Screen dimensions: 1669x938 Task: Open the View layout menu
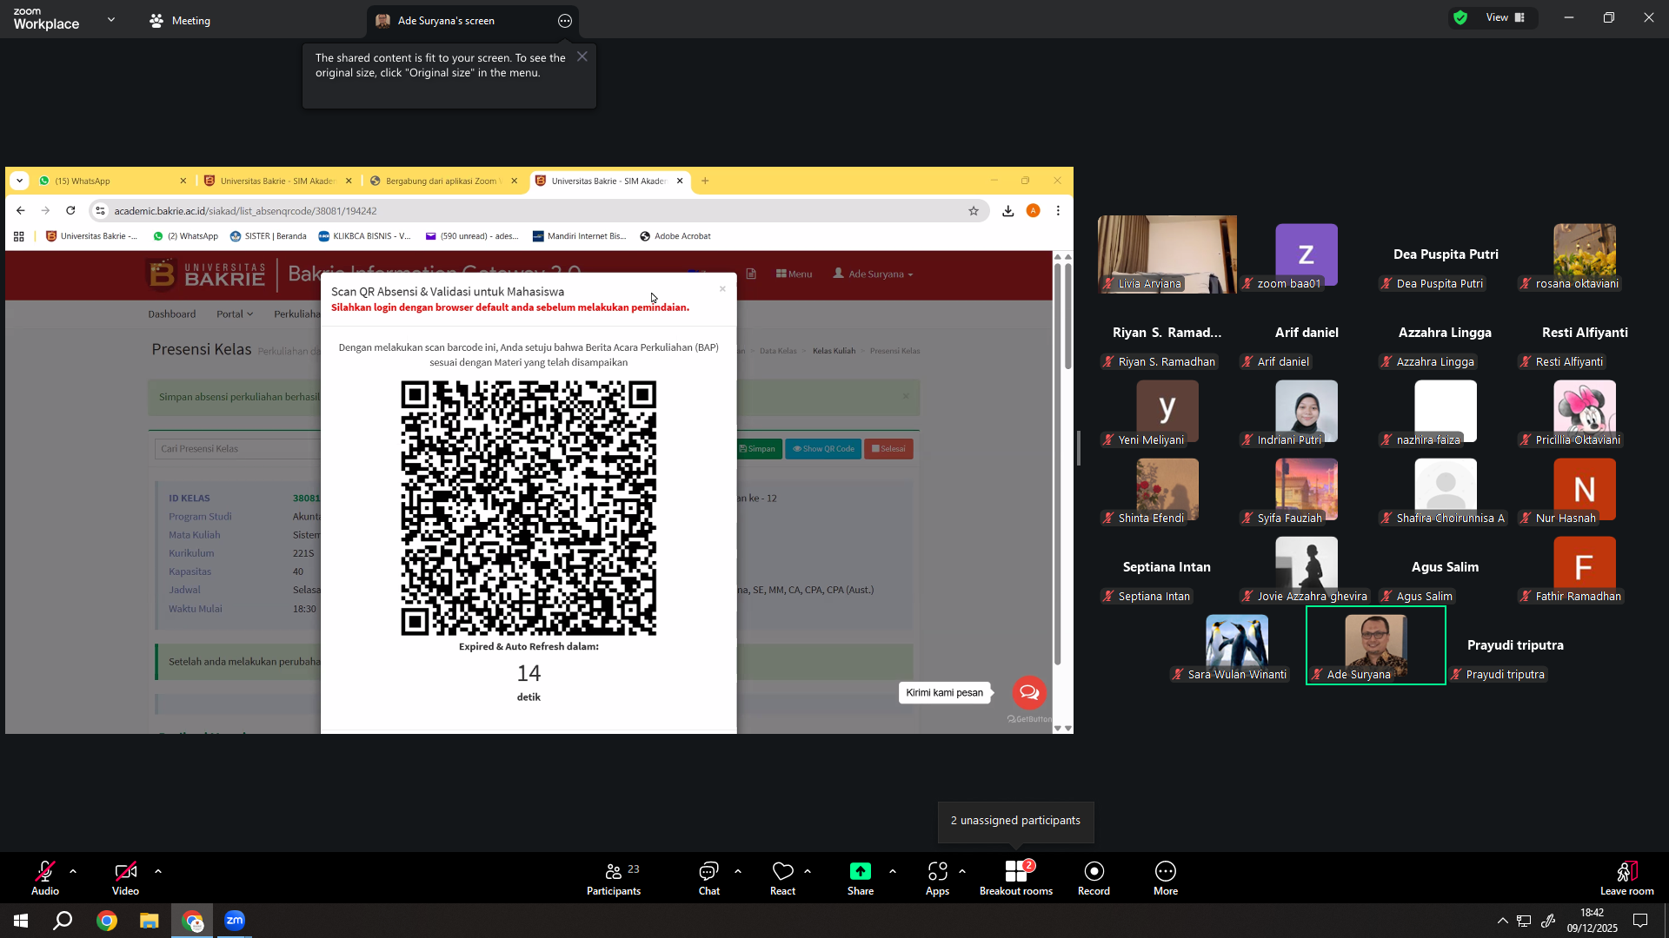(x=1506, y=17)
